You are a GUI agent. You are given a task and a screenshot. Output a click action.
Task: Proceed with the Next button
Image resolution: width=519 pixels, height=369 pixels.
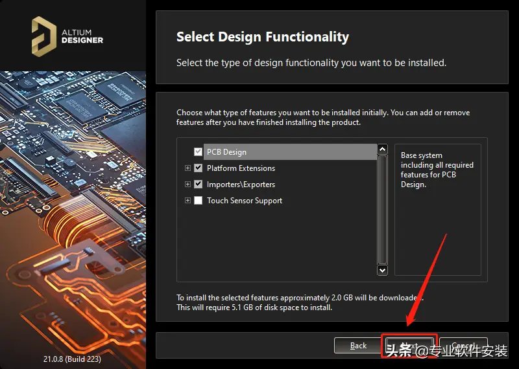coord(409,346)
